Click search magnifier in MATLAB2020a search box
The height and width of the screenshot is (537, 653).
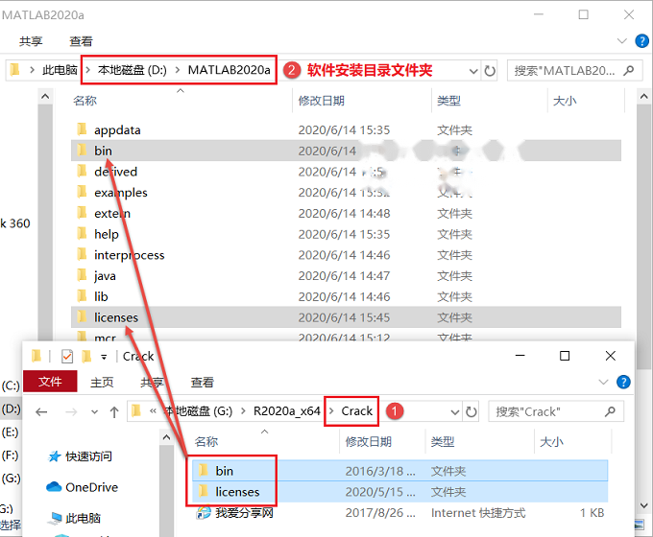[x=628, y=70]
